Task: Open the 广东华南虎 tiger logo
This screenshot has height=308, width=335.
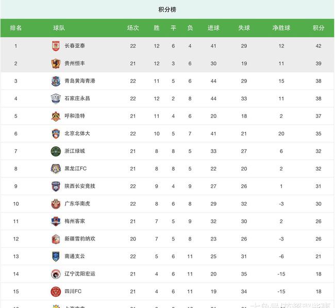Action: pos(56,204)
